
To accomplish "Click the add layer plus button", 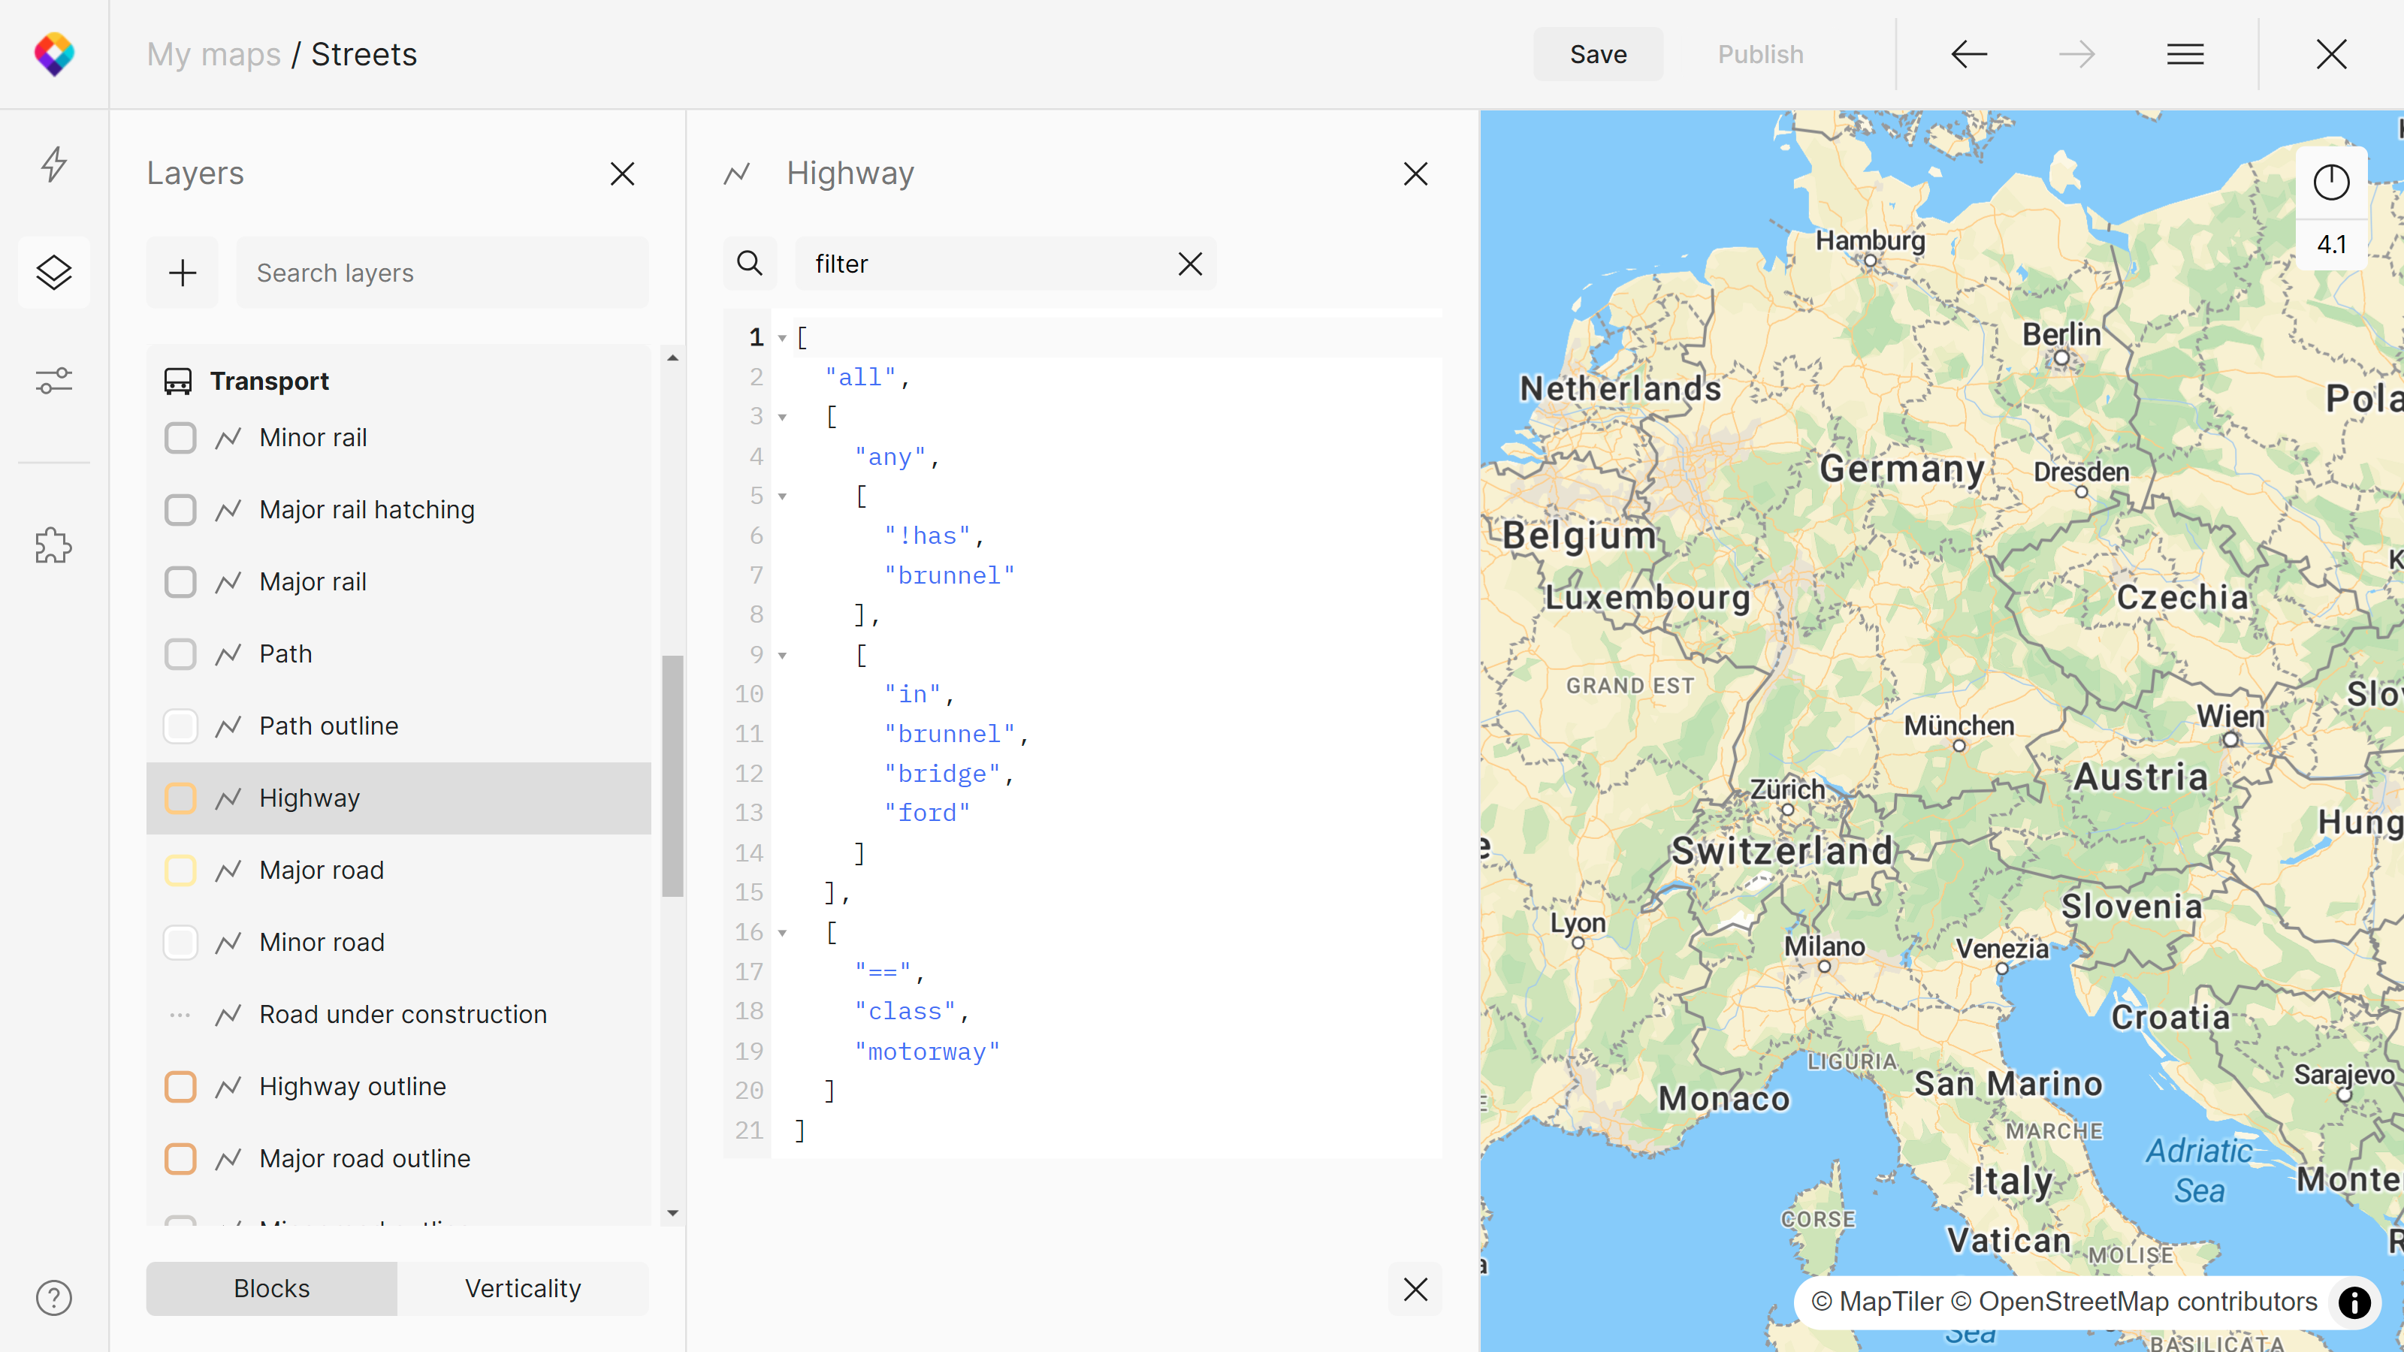I will (182, 273).
